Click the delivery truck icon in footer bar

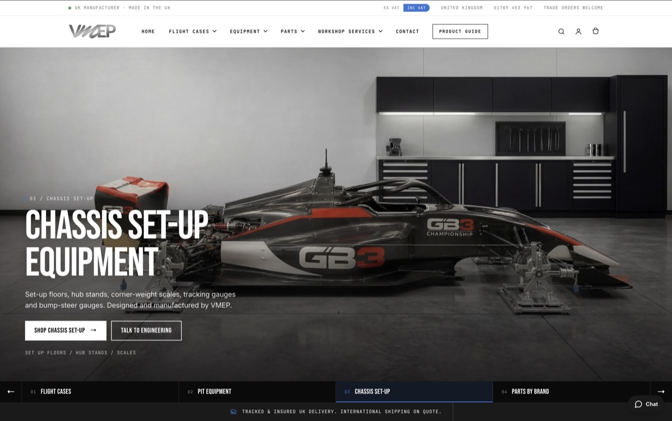tap(234, 411)
